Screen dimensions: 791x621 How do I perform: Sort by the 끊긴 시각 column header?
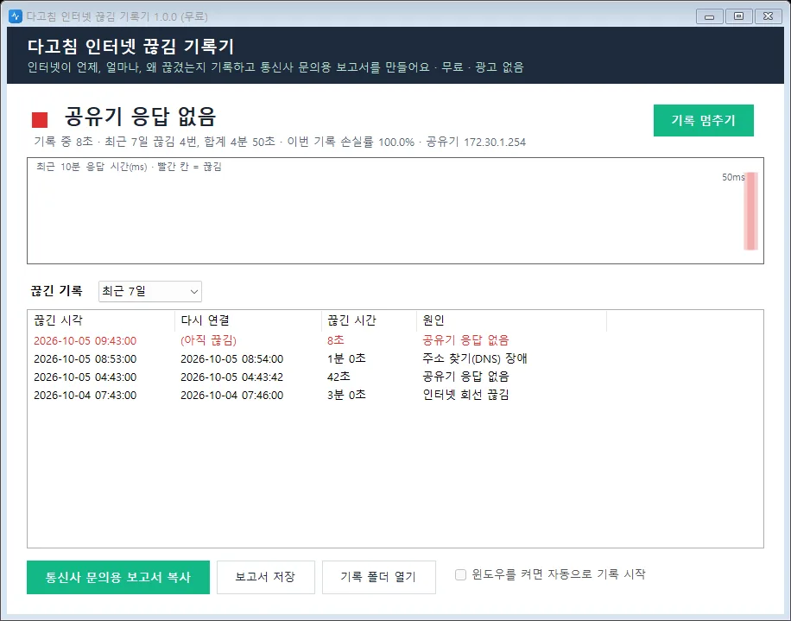coord(101,320)
